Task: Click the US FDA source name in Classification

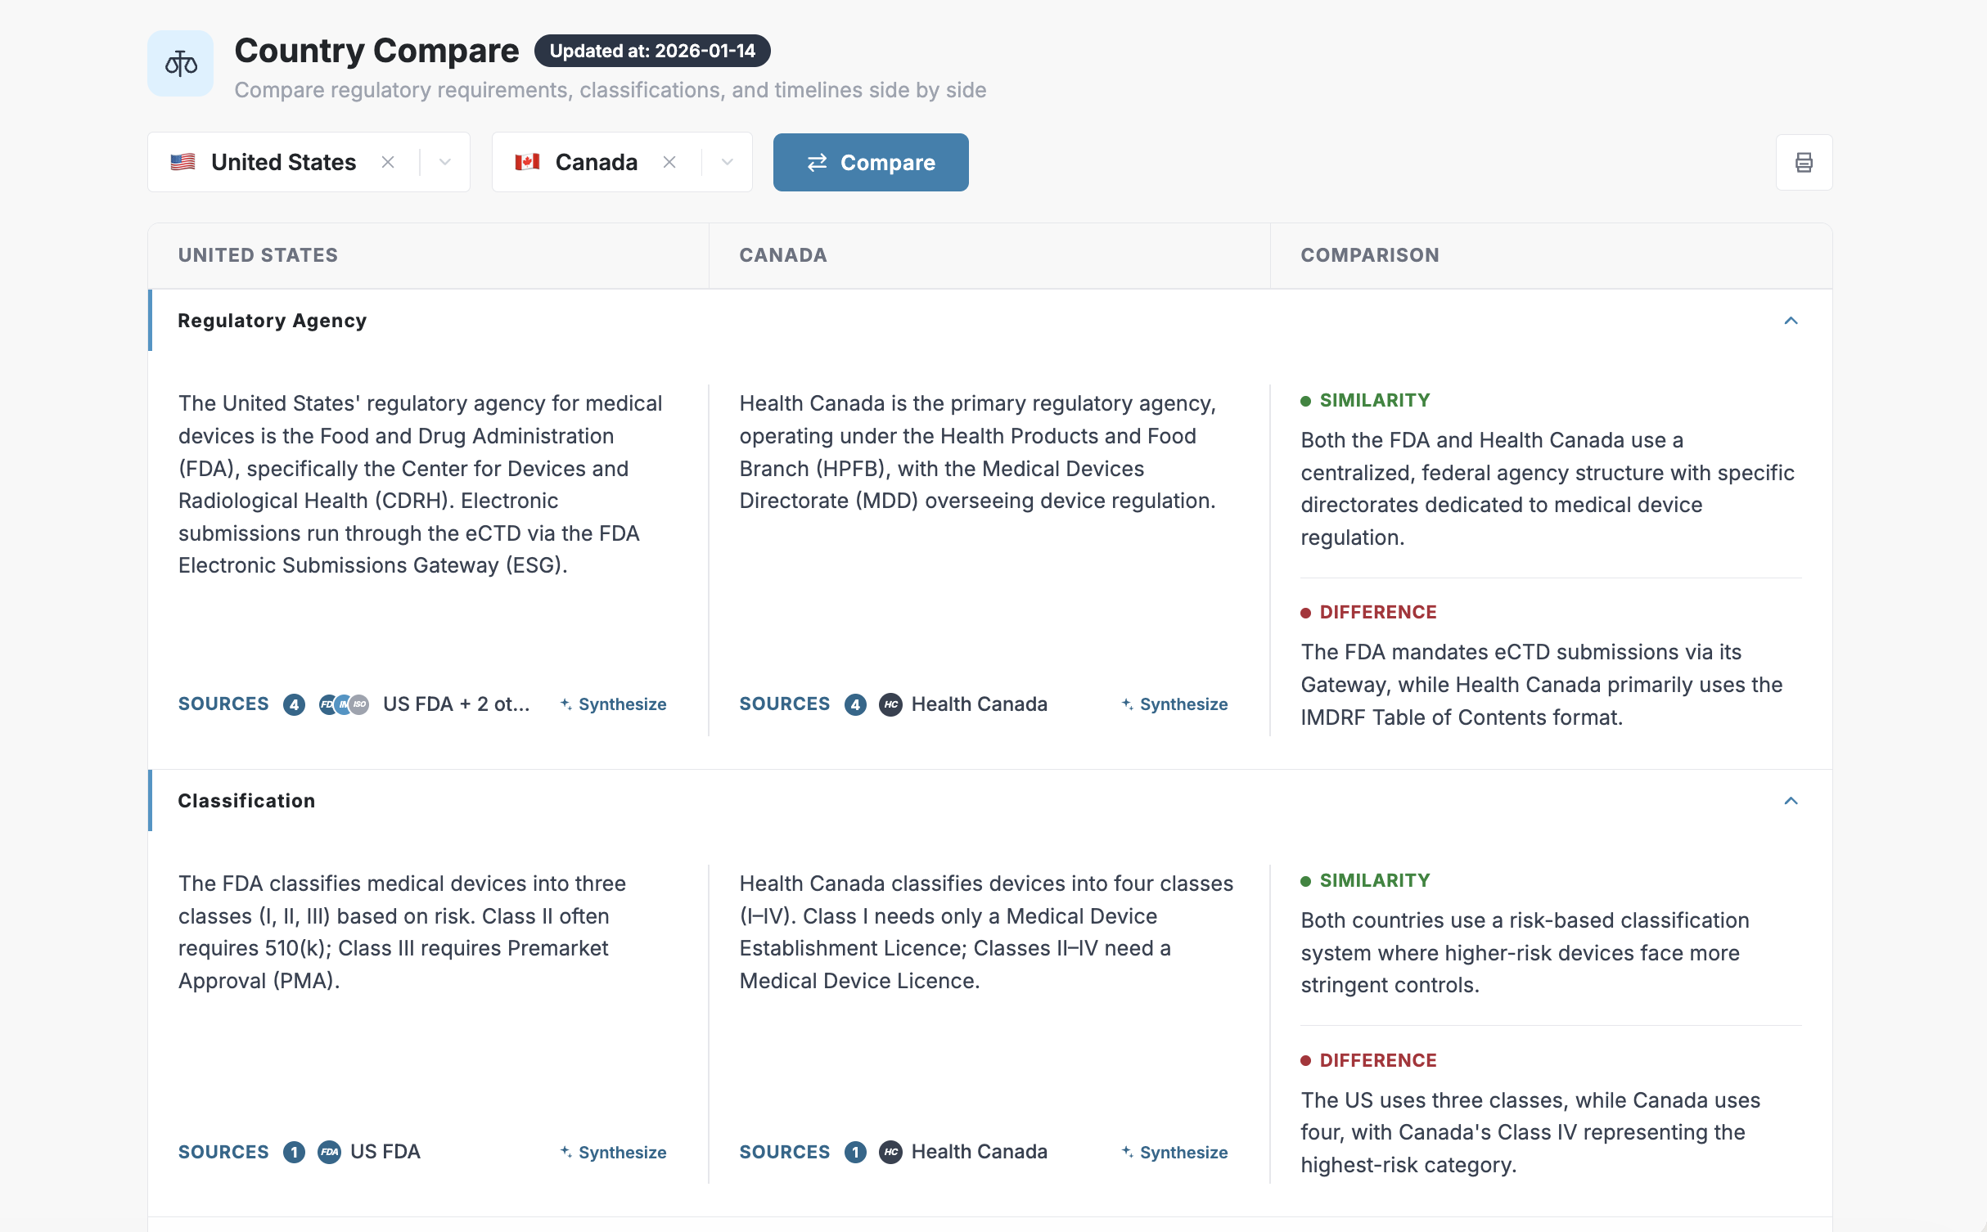Action: [x=385, y=1152]
